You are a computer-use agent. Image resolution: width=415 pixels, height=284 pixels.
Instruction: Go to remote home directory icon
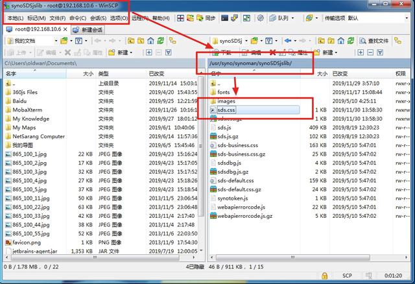click(x=341, y=41)
